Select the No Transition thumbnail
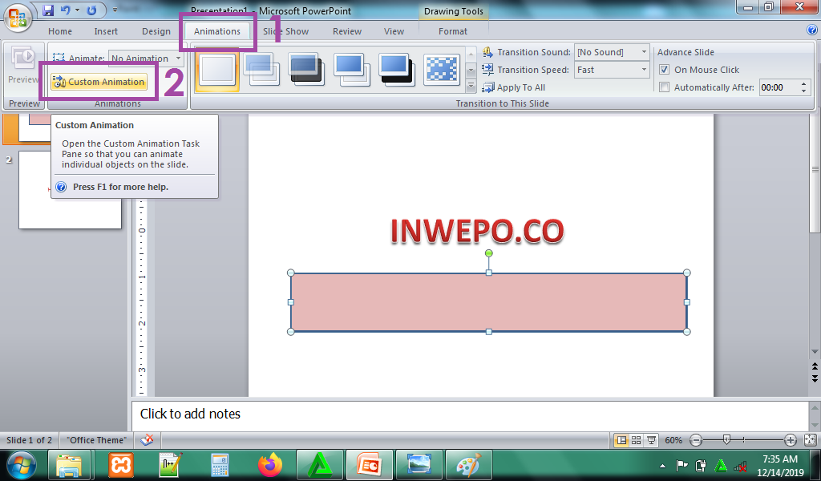 216,69
